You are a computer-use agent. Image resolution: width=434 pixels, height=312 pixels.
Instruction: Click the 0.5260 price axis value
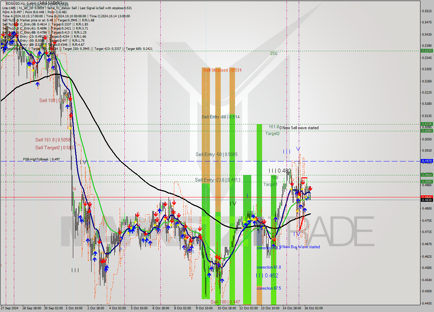pos(427,81)
